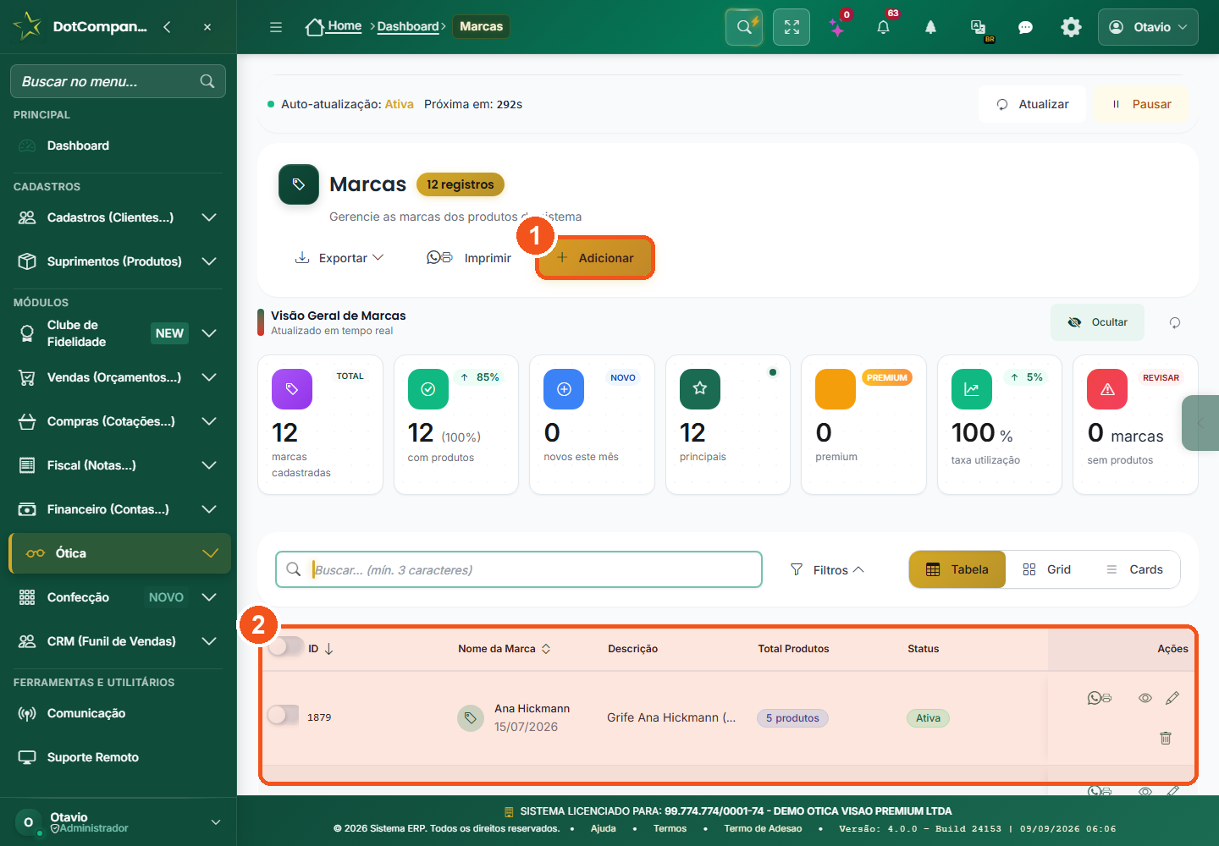The image size is (1219, 846).
Task: Pause the auto-update
Action: [x=1140, y=104]
